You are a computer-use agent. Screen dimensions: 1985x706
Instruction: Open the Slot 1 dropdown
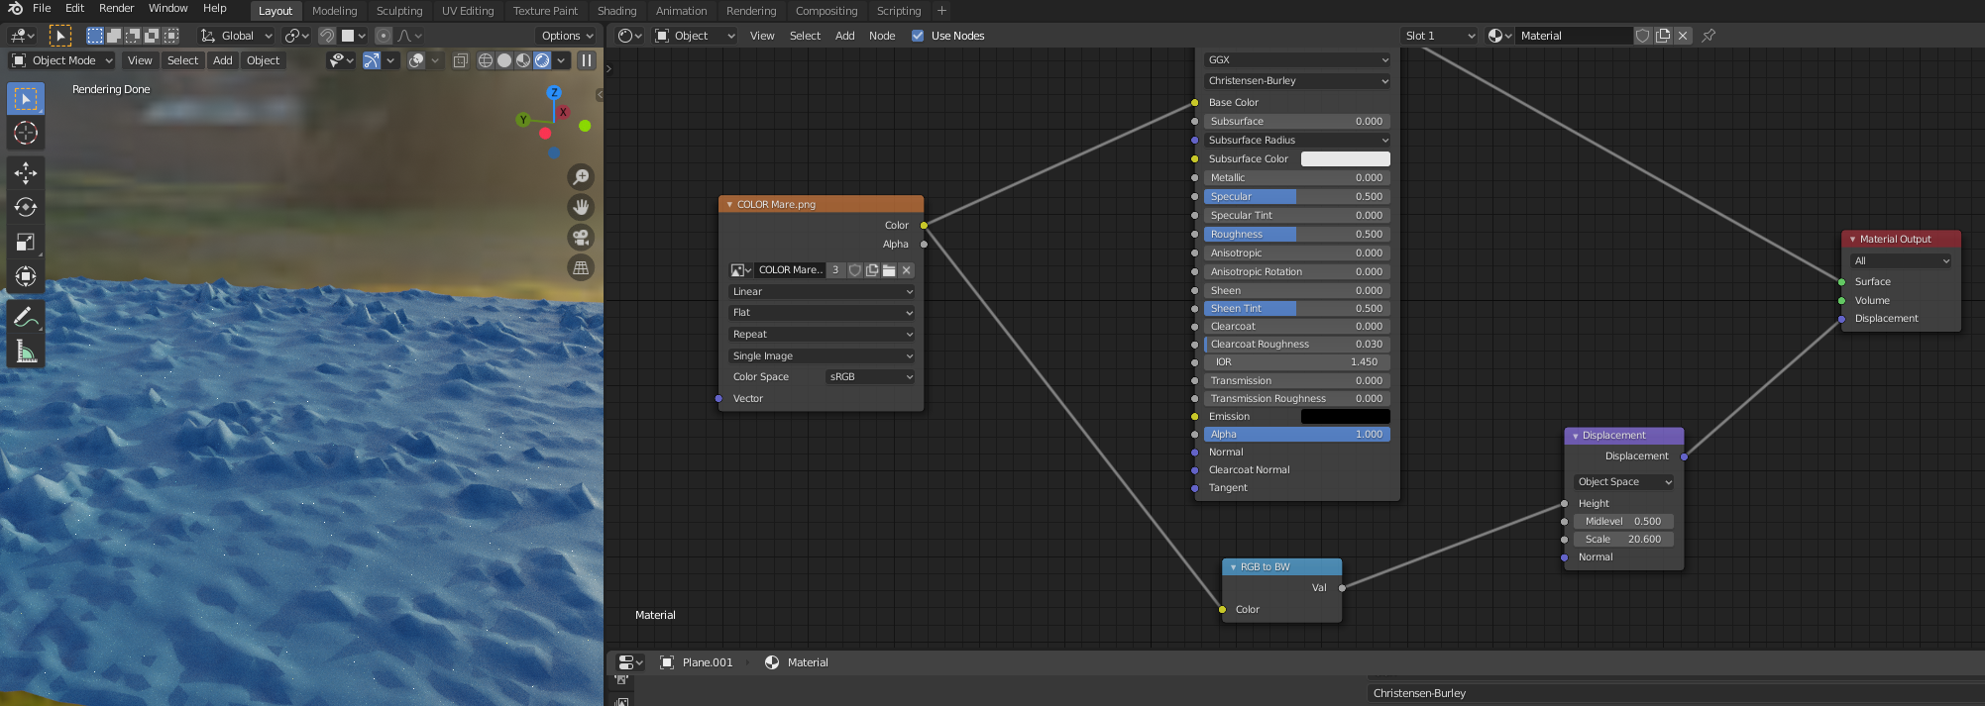pyautogui.click(x=1439, y=36)
